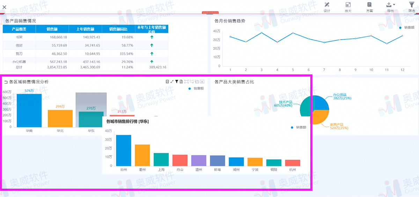Expand the 导出 export dropdown arrow

point(394,5)
